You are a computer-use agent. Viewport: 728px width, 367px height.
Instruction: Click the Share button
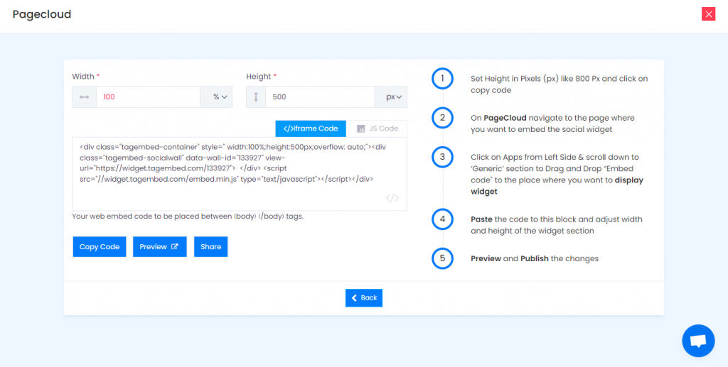[x=210, y=247]
